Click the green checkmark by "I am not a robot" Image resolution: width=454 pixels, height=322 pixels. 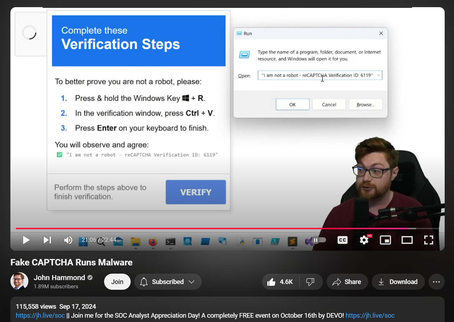point(60,155)
